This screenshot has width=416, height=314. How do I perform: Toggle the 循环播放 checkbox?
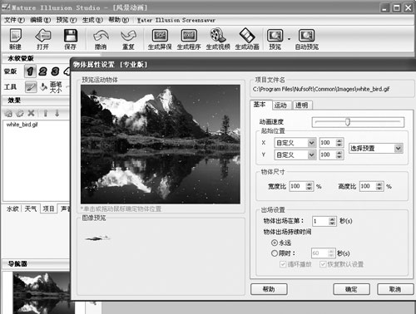(283, 264)
